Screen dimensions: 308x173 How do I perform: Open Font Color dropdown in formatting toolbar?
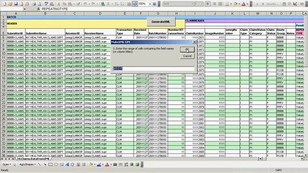[247, 4]
